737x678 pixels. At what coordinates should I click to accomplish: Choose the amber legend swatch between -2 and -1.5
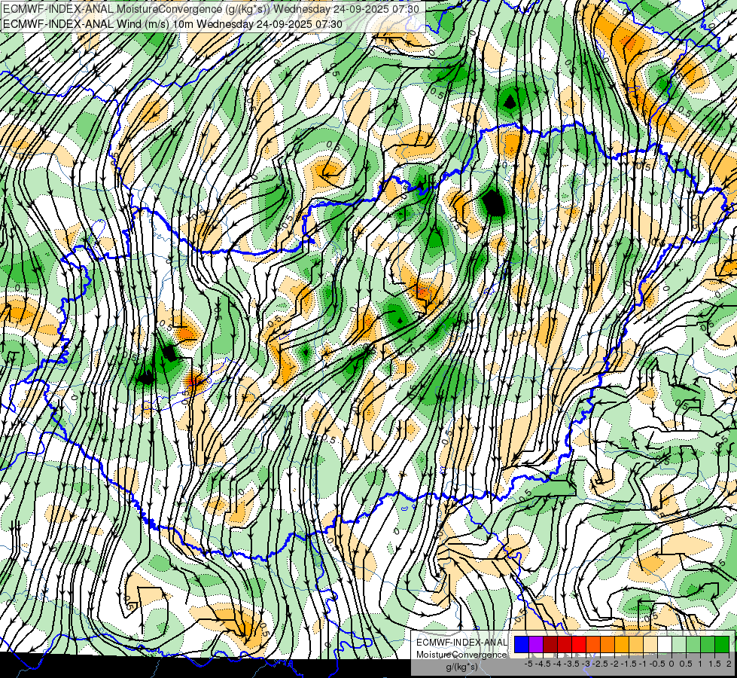[622, 644]
